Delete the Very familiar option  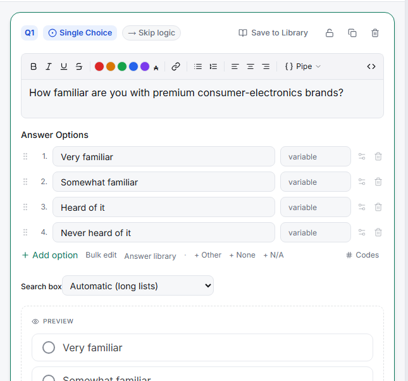[x=378, y=156]
